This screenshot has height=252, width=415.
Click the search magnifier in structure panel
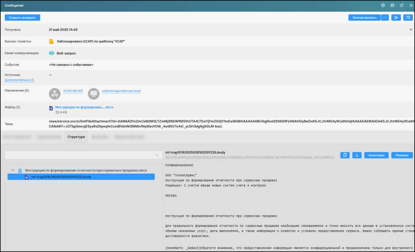157,155
